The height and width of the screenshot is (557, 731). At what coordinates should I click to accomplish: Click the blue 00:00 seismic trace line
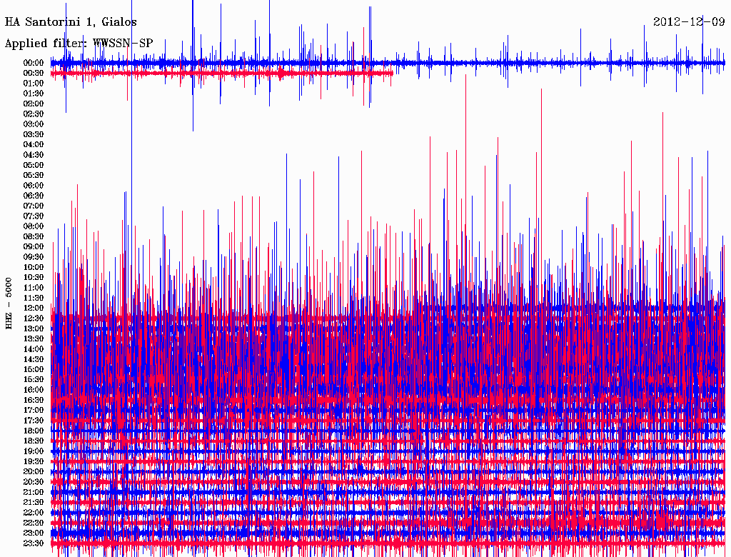[464, 63]
